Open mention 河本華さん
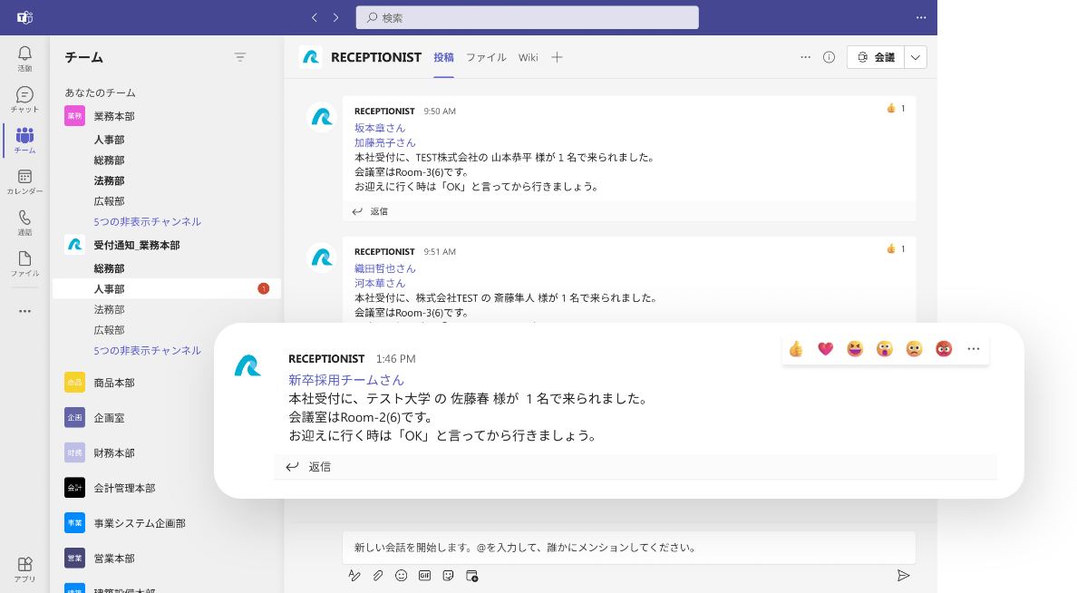Screen dimensions: 1077x593 [380, 283]
